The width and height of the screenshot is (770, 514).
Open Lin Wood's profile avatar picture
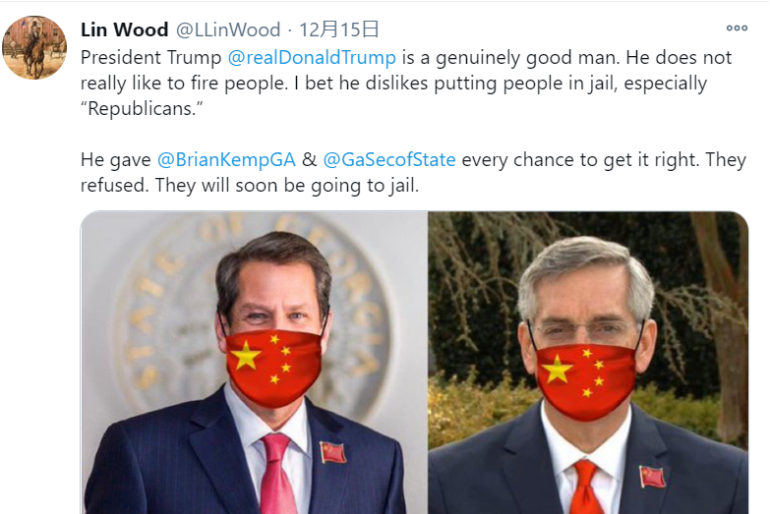(34, 47)
